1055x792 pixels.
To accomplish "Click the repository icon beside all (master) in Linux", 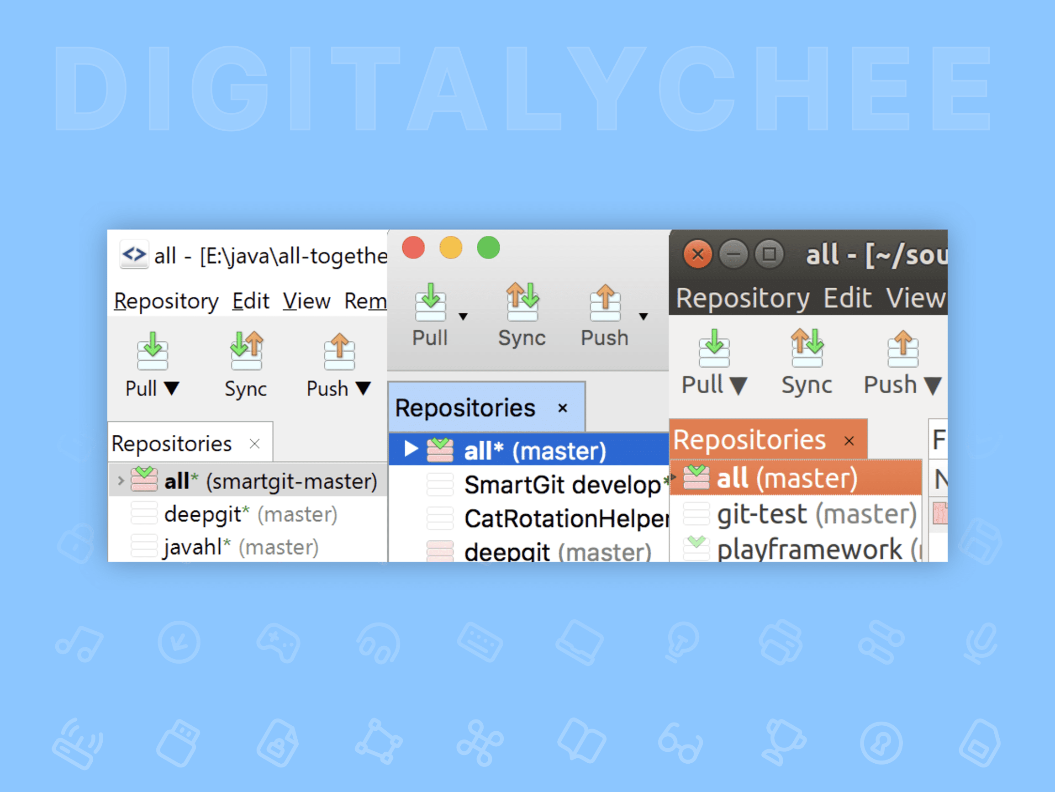I will tap(697, 477).
